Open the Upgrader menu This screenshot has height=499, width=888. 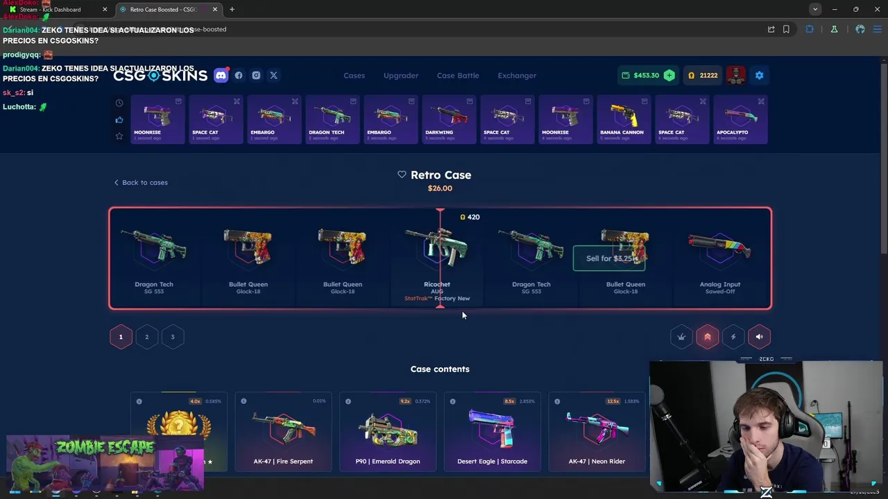[401, 76]
